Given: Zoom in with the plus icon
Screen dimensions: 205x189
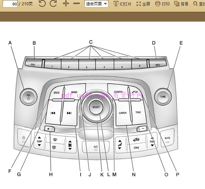Looking at the screenshot, I should [66, 4].
